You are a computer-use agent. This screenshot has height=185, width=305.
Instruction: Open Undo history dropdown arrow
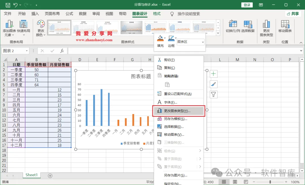tap(20, 5)
